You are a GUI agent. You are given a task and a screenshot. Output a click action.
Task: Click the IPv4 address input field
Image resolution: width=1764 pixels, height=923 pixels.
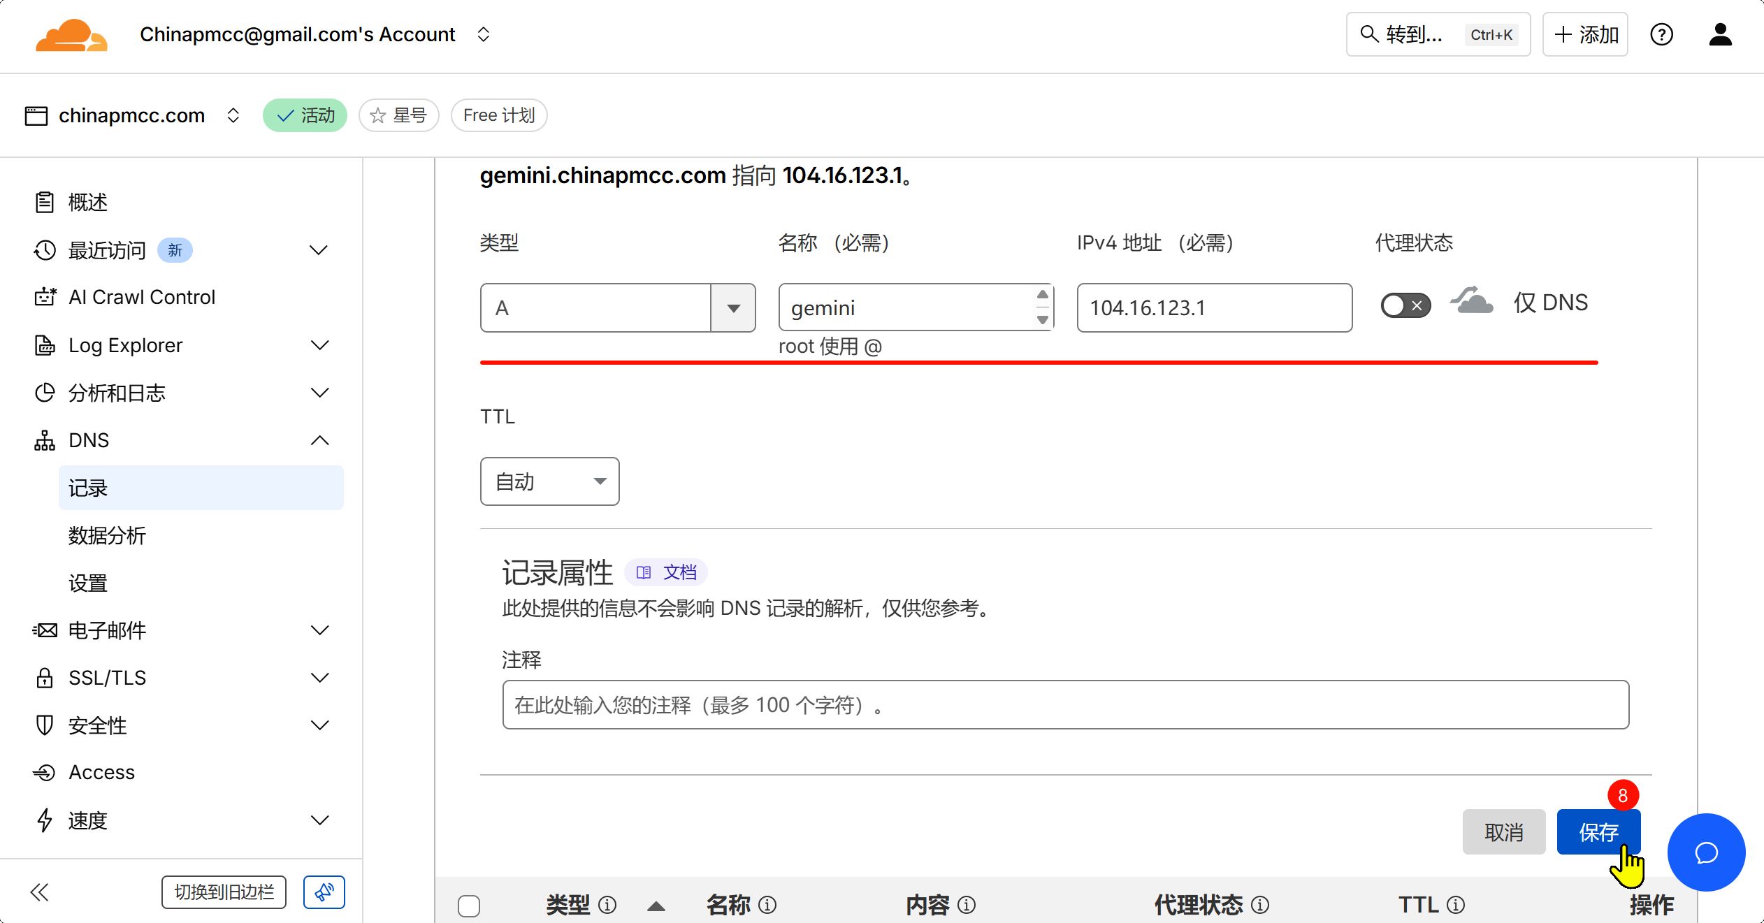coord(1214,307)
